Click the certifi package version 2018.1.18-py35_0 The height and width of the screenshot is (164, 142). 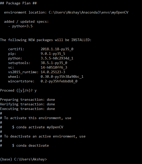pos(57,49)
